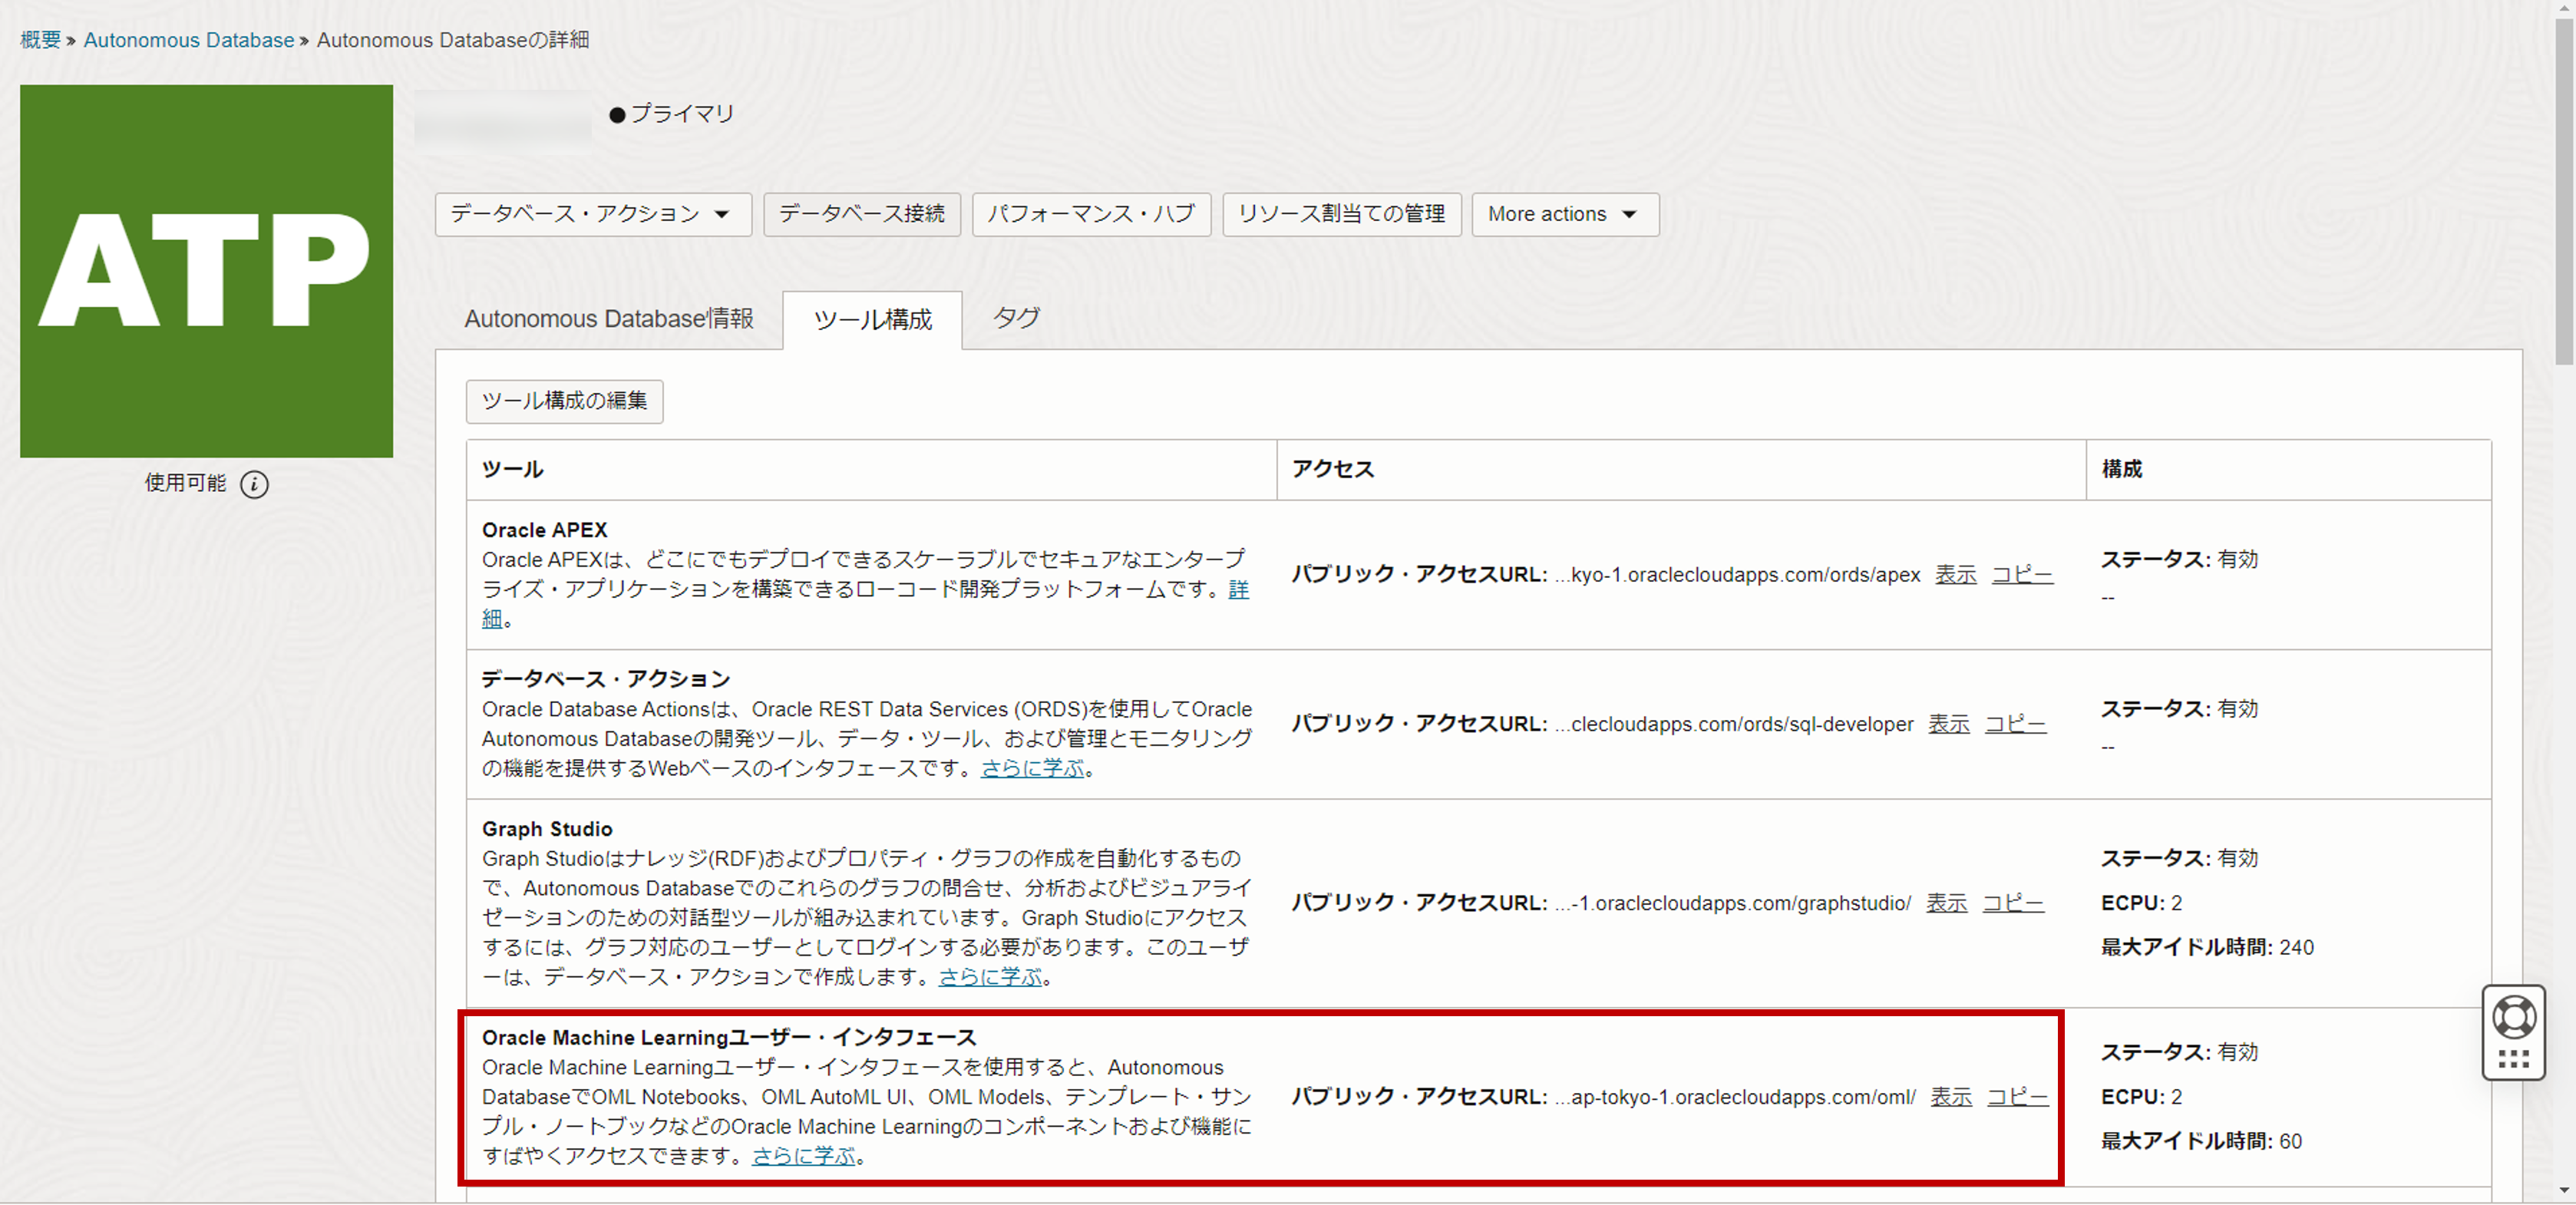The image size is (2576, 1205).
Task: Copy the sql-developer access URL
Action: (2014, 724)
